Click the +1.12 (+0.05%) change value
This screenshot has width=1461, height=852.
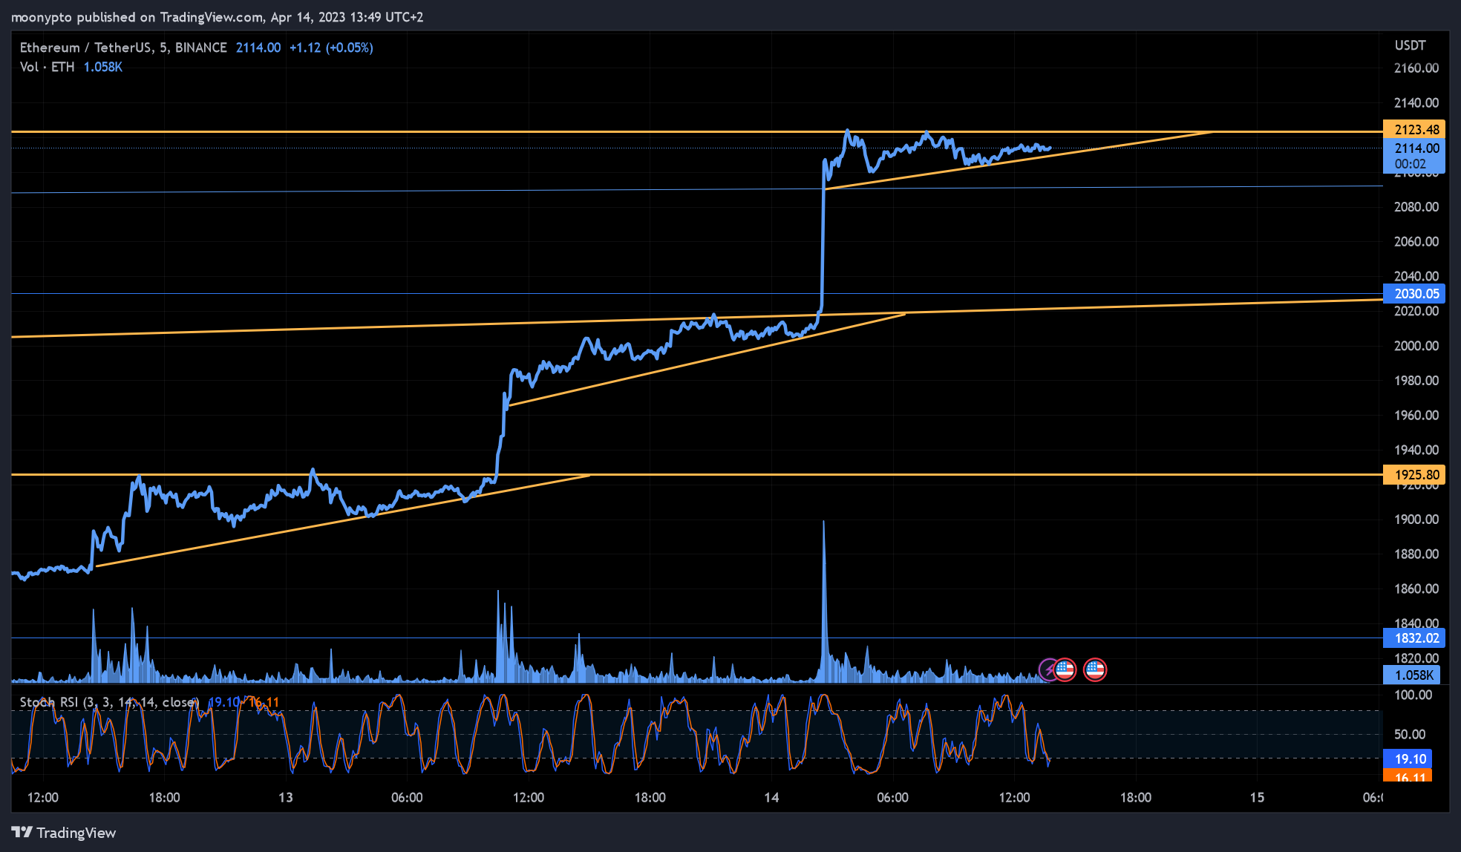(x=331, y=47)
